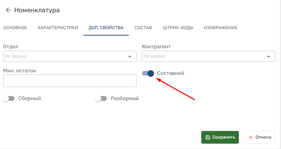Image resolution: width=281 pixels, height=149 pixels.
Task: Focus the Мин. остаток input field
Action: (x=70, y=81)
